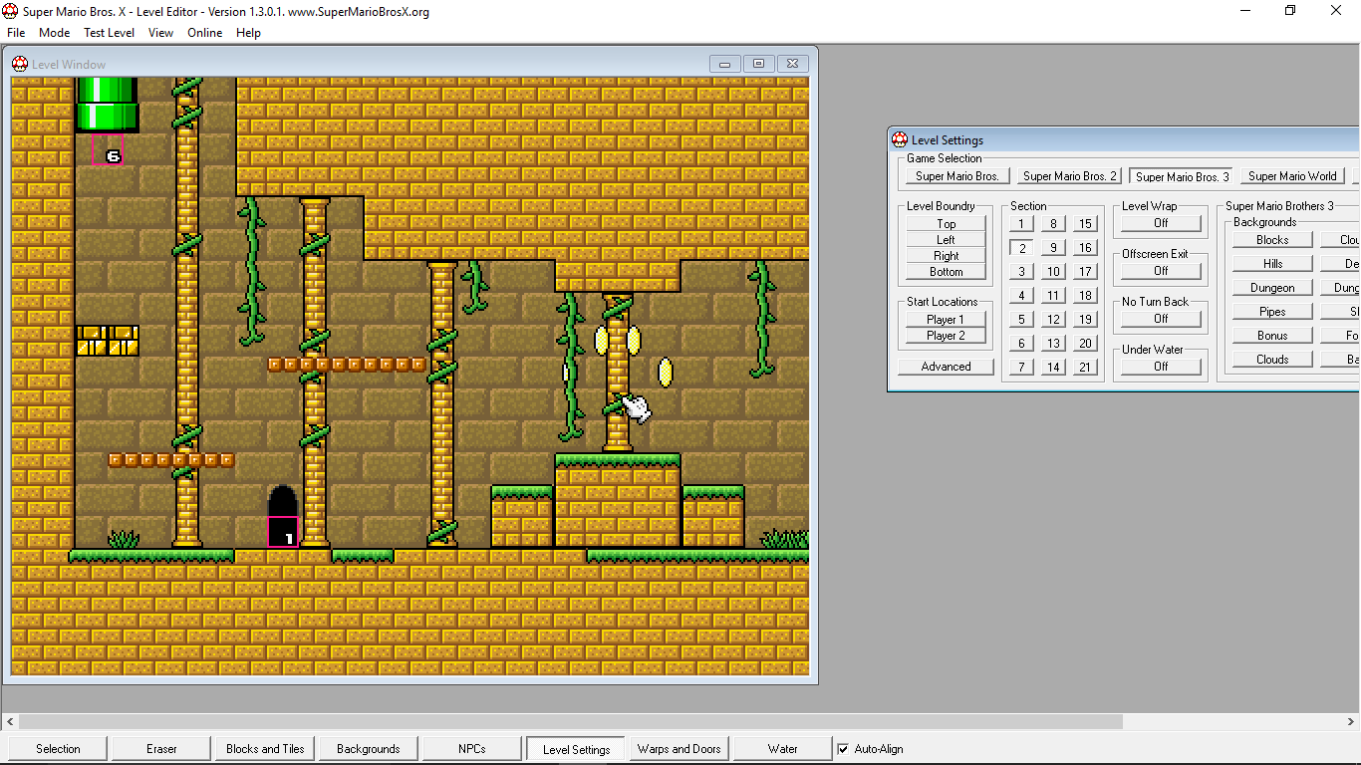Screen dimensions: 1361x765
Task: Select Super Mario Bros. game button
Action: click(957, 176)
